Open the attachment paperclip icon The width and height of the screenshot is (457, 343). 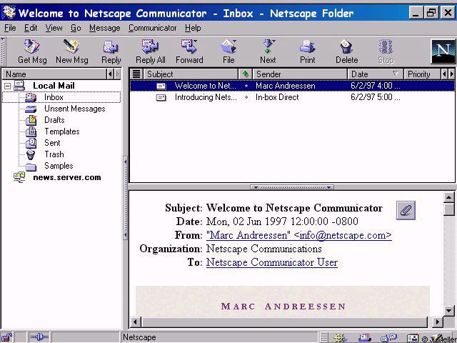pyautogui.click(x=406, y=210)
